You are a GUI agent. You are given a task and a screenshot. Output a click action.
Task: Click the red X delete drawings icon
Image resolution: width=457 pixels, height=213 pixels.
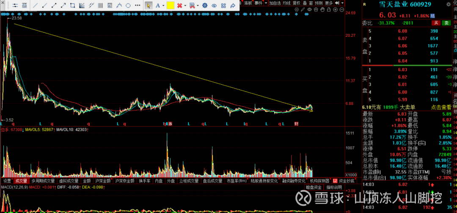[x=179, y=5]
